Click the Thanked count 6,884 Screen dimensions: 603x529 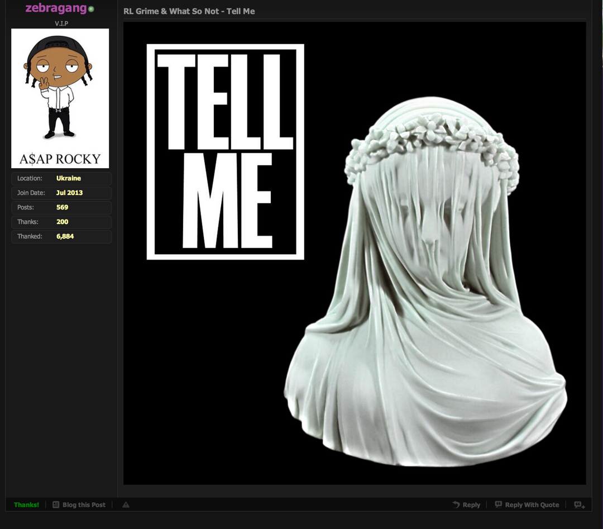[x=65, y=236]
